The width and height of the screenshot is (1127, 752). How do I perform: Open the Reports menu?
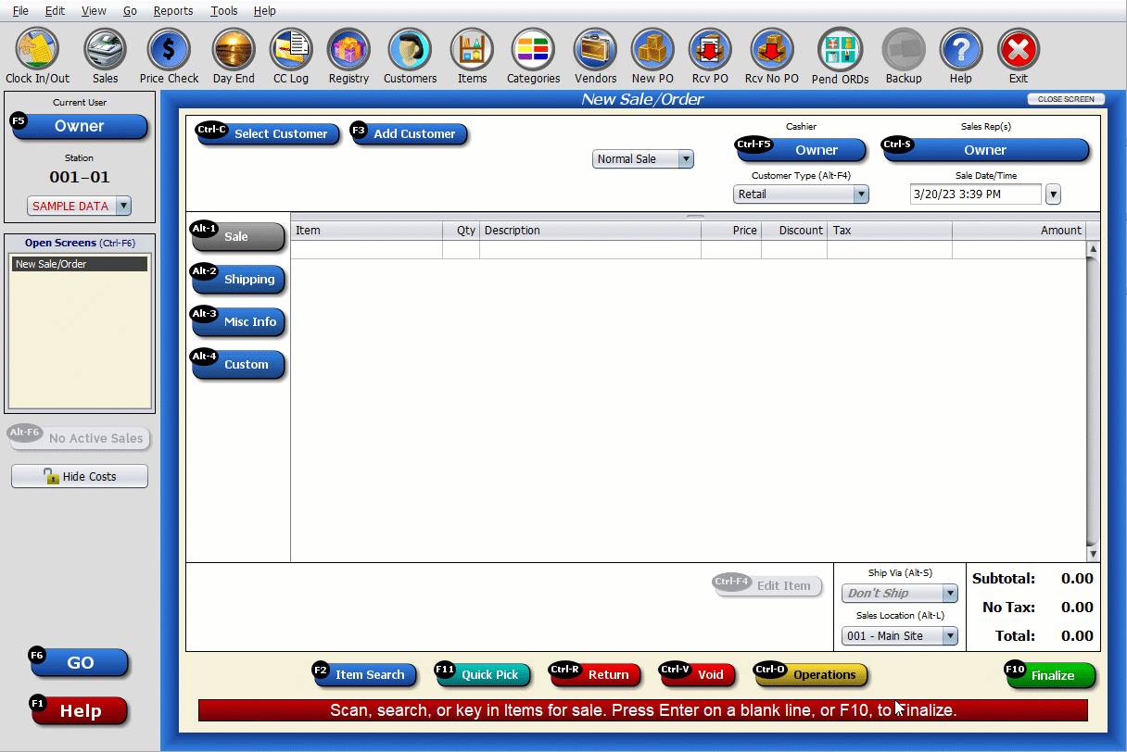[172, 10]
